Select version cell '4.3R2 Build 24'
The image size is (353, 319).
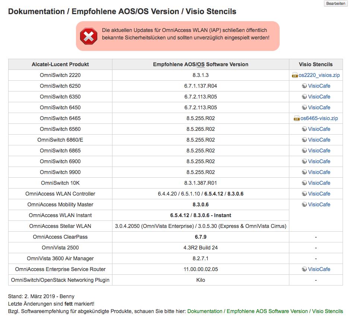coord(201,248)
